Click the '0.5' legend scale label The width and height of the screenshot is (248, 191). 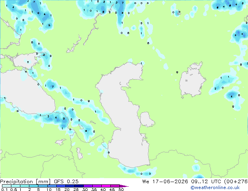(14, 189)
